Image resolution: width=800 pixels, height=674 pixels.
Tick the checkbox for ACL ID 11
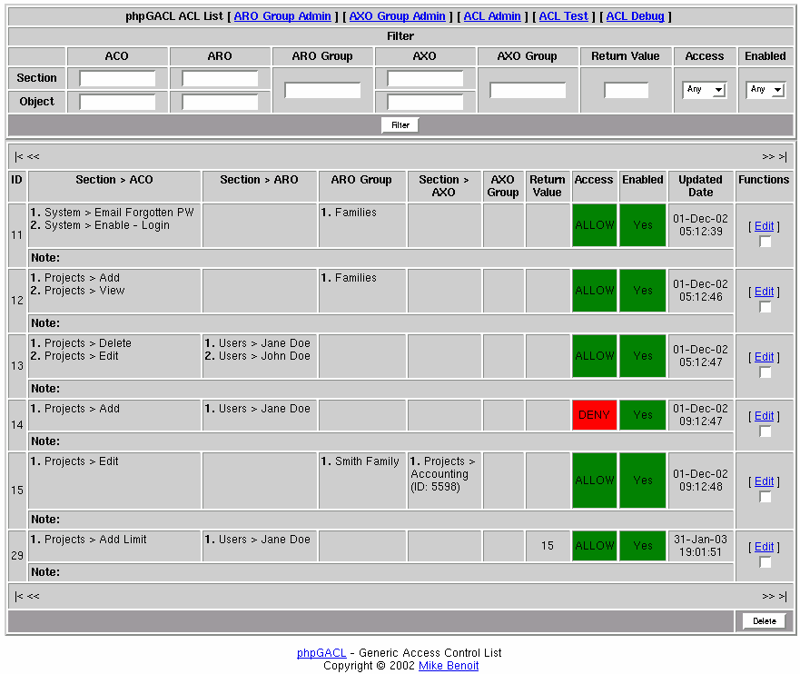coord(765,242)
